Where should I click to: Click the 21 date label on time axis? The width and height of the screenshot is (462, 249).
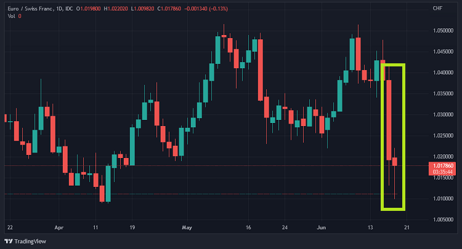pyautogui.click(x=407, y=227)
